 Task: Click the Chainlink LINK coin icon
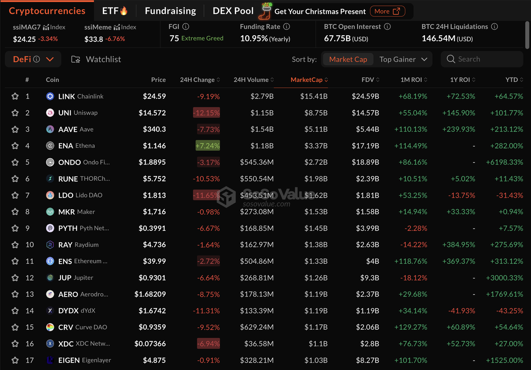click(x=50, y=96)
